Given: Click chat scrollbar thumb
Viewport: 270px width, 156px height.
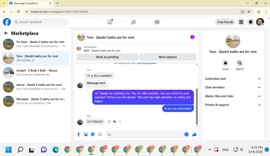Looking at the screenshot, I should [197, 107].
